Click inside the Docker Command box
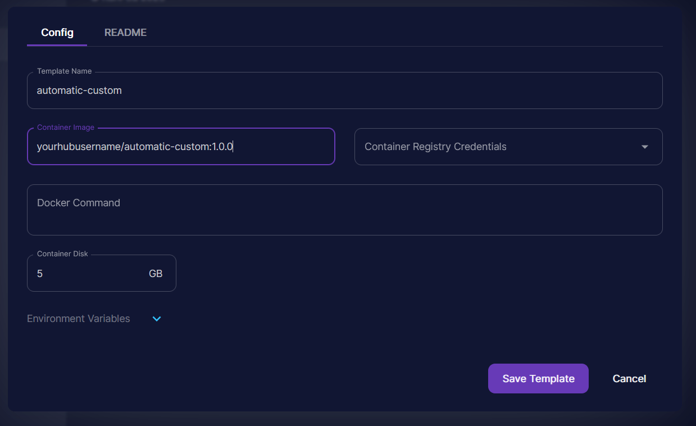 (344, 210)
